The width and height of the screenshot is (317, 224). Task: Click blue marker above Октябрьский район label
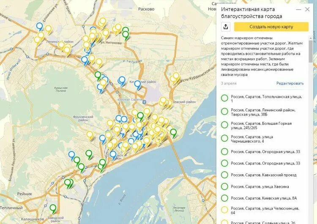tap(113, 155)
